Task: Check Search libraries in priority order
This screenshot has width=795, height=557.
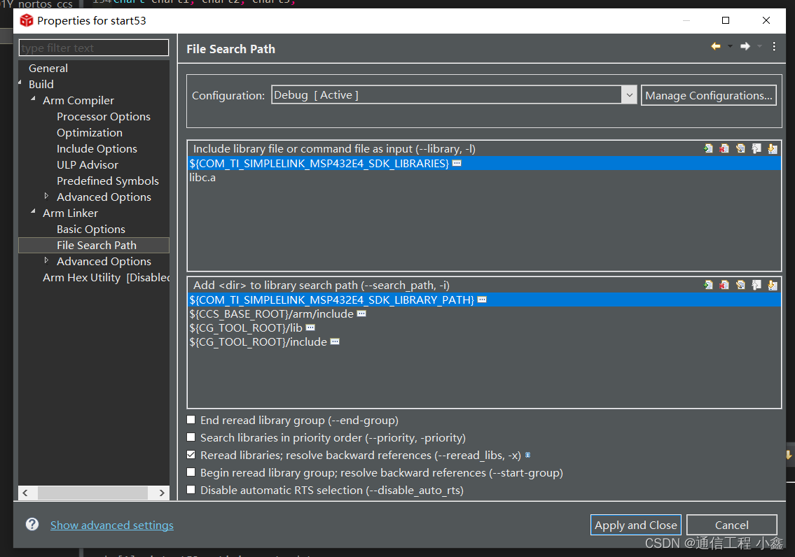Action: click(x=191, y=437)
